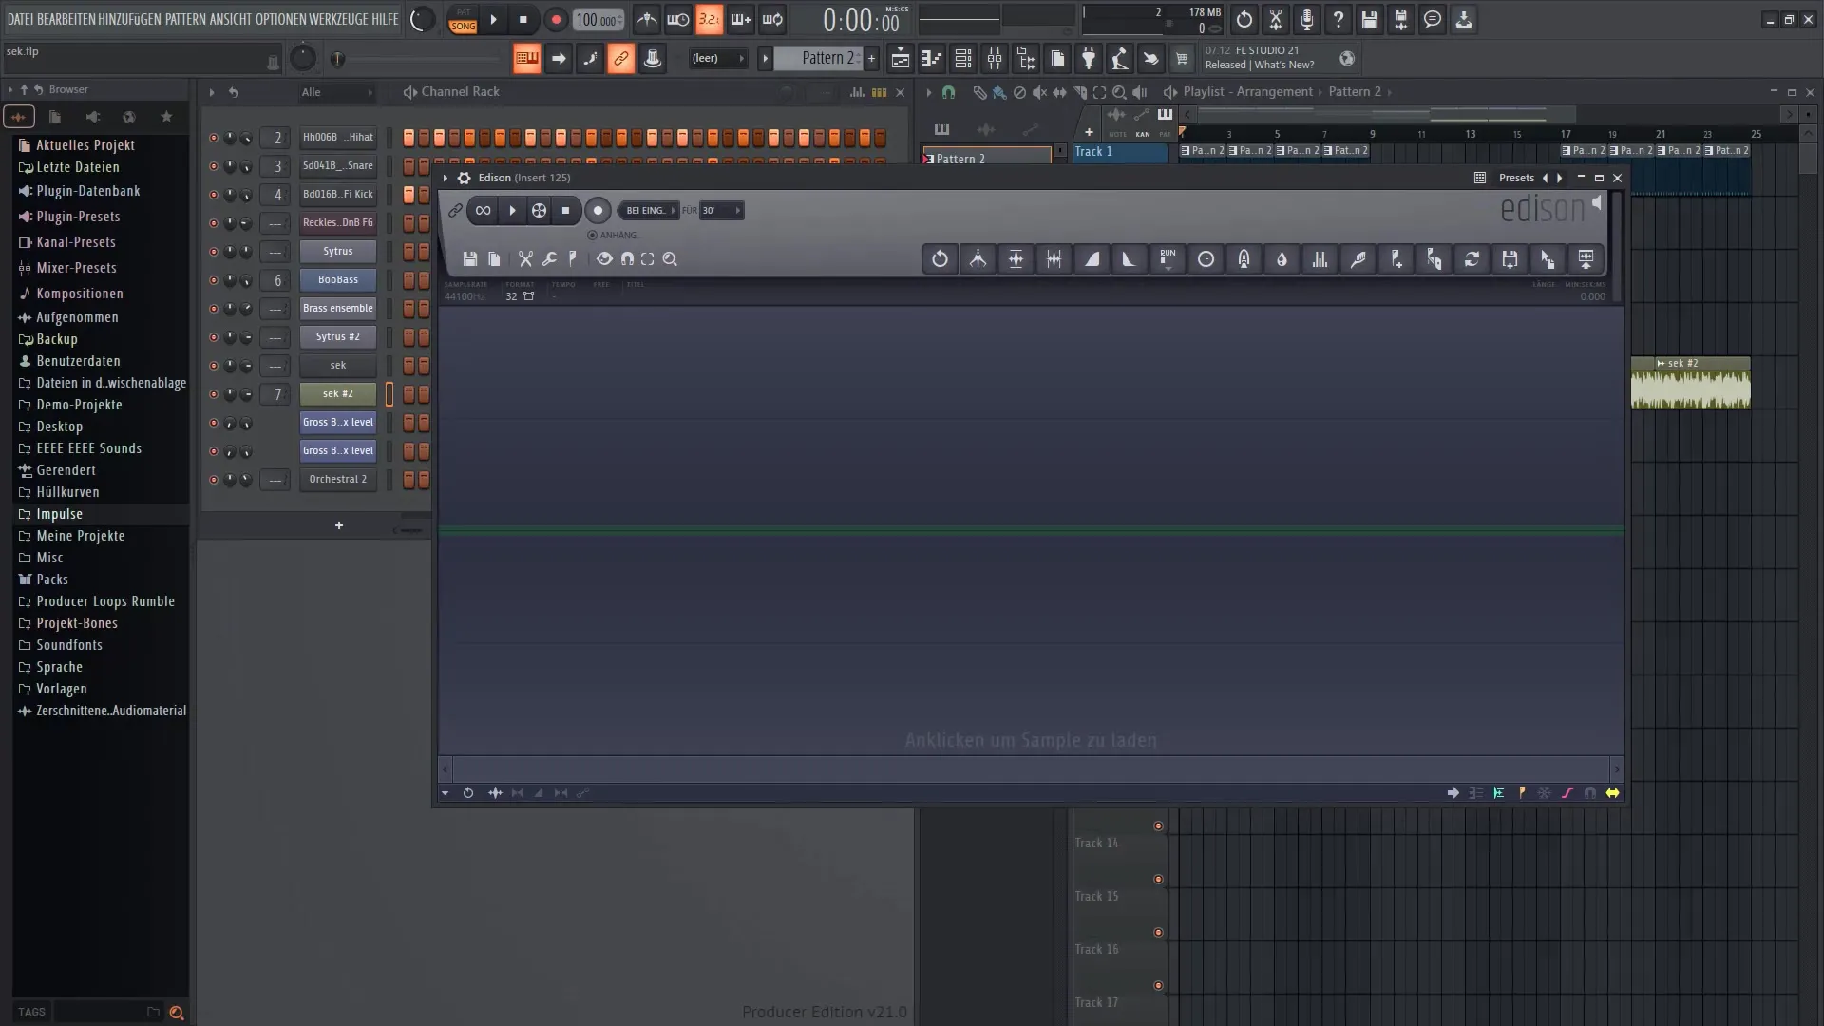Click Edison's record button
The height and width of the screenshot is (1026, 1824).
click(x=598, y=211)
